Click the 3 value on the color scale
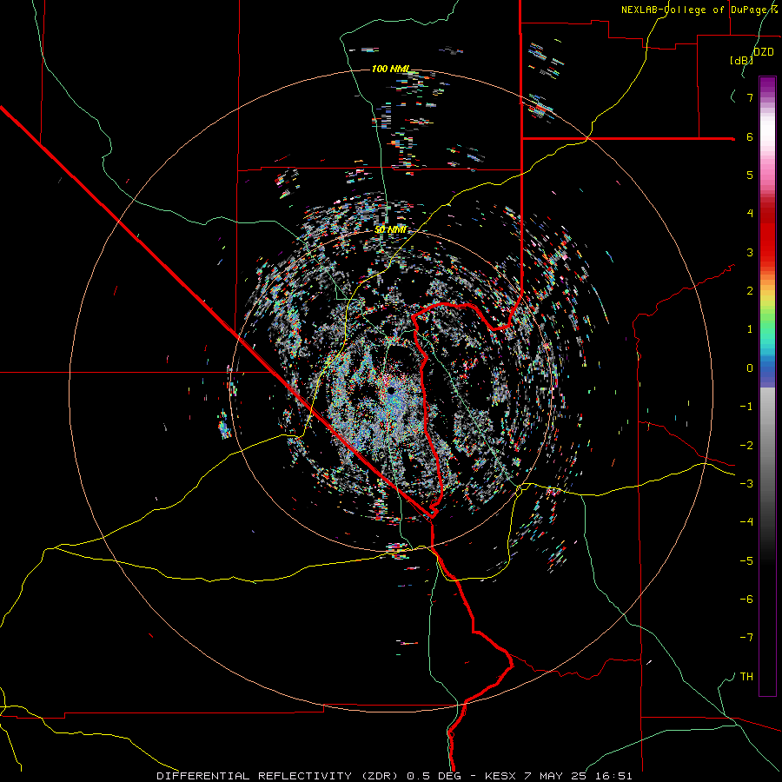The image size is (782, 782). [750, 252]
